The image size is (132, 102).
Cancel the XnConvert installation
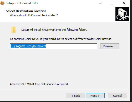click(118, 96)
